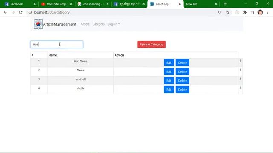Close the New Tab tab
The height and width of the screenshot is (153, 273).
coord(216,4)
